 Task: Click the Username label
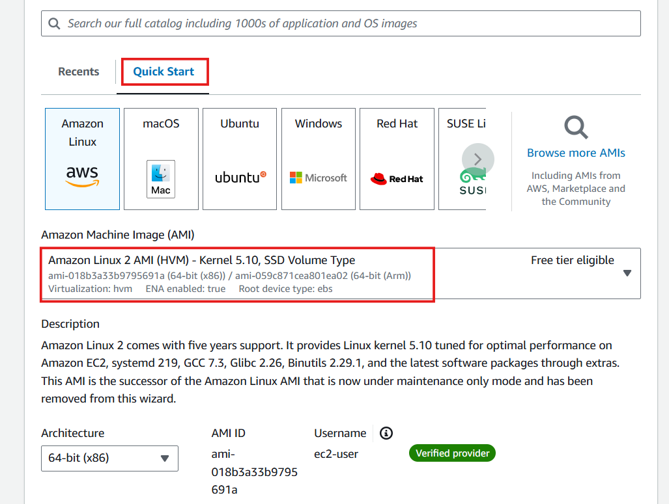(x=340, y=433)
